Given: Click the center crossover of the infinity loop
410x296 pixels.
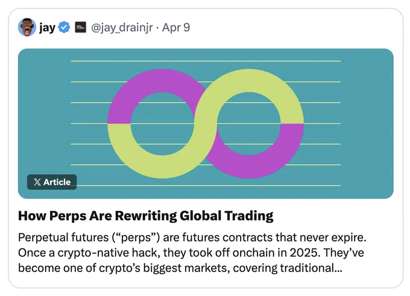Looking at the screenshot, I should [x=206, y=124].
